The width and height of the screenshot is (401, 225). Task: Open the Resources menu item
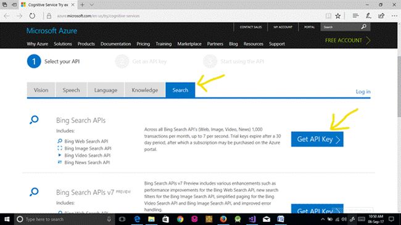253,44
